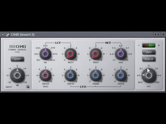The height and width of the screenshot is (124, 166).
Task: Click the minus sign beside level meter
Action: pyautogui.click(x=139, y=45)
